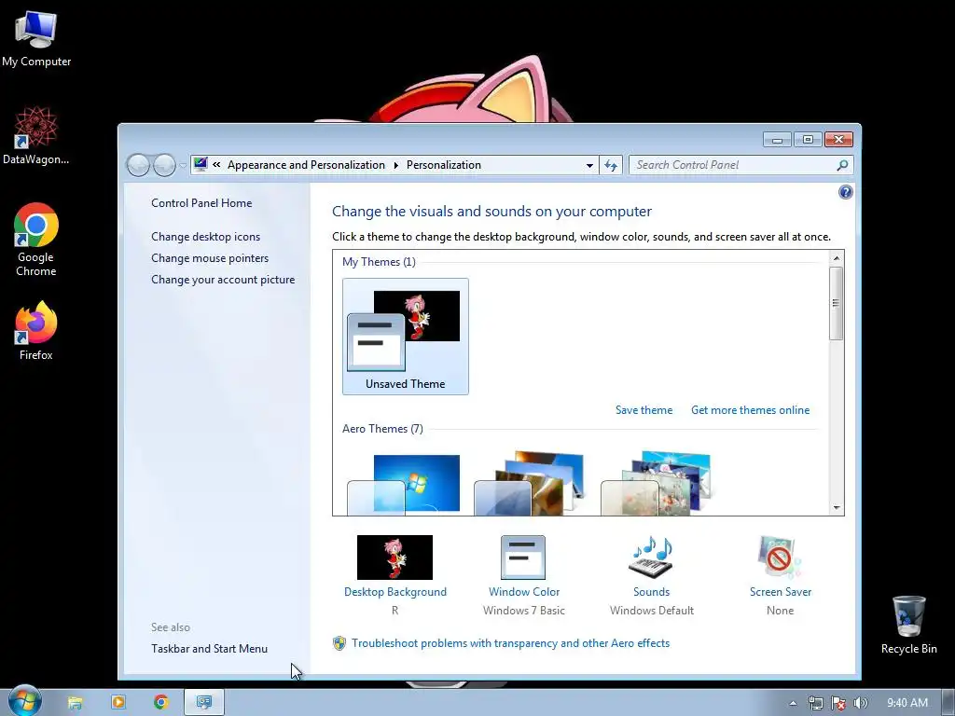Open the Windows Start orb
This screenshot has height=716, width=955.
coord(25,701)
